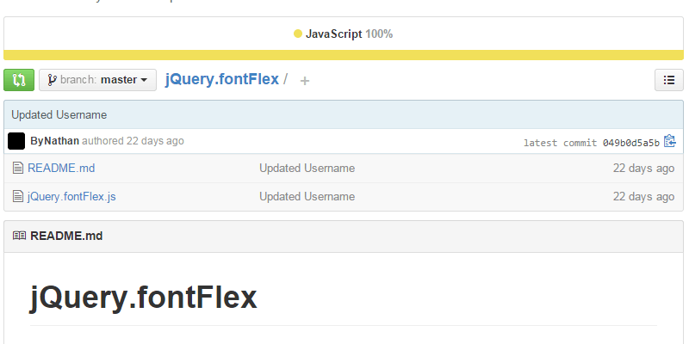Click the JavaScript 100% language label
This screenshot has width=689, height=344.
(x=350, y=34)
